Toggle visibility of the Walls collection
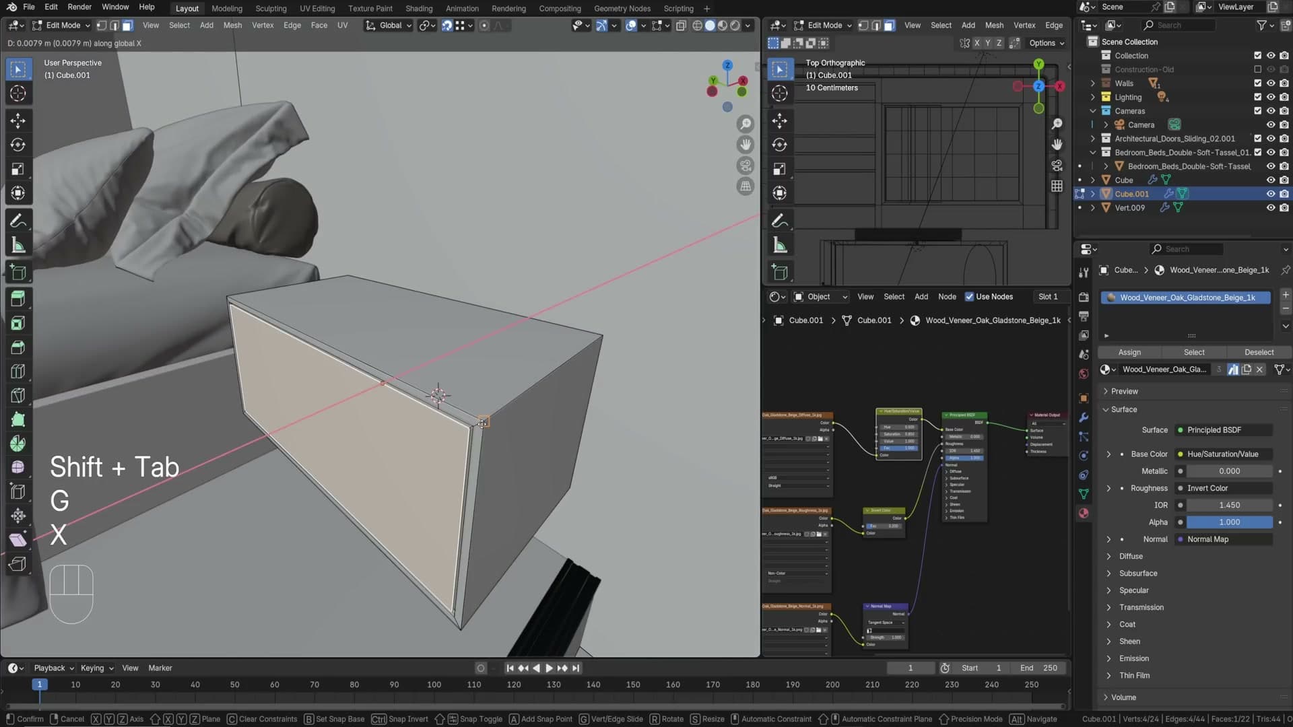The image size is (1293, 727). pyautogui.click(x=1271, y=83)
